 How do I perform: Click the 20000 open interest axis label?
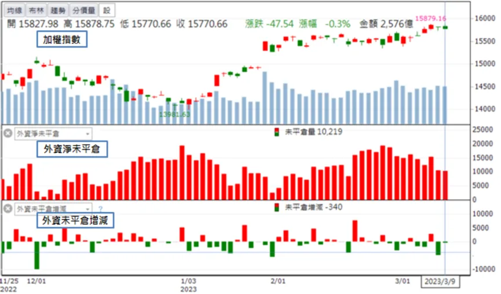click(x=482, y=144)
